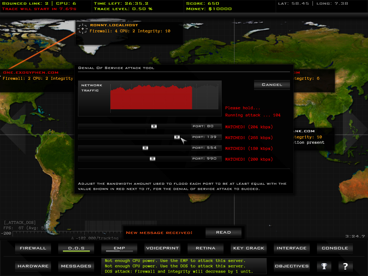Open the Firewall tool
Screen dimensions: 368x276
(33, 248)
